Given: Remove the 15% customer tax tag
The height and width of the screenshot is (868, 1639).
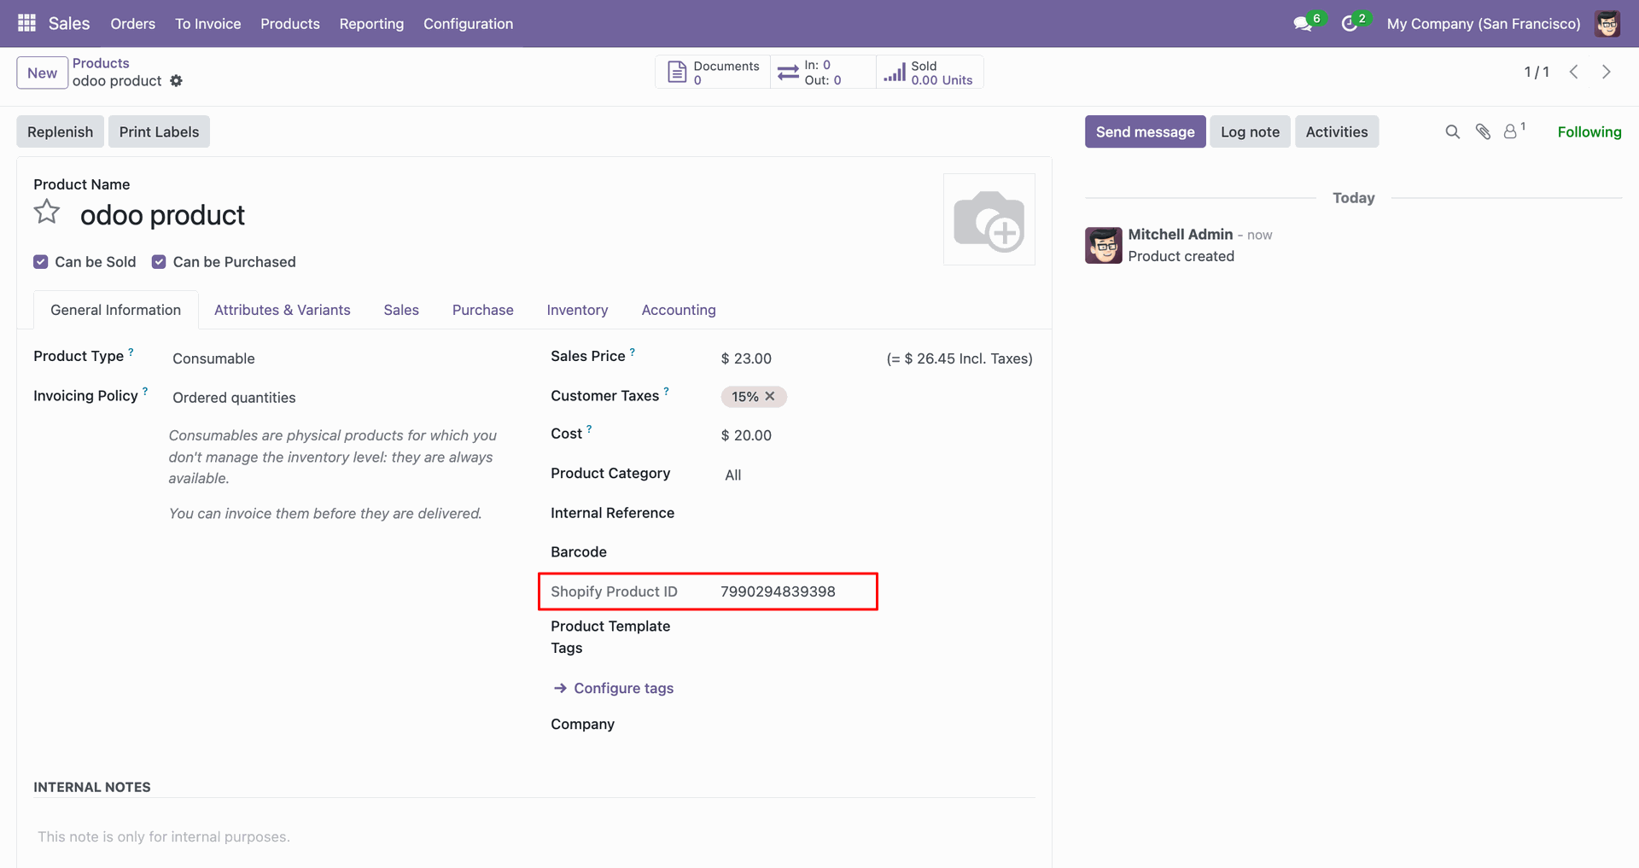Looking at the screenshot, I should click(x=770, y=396).
